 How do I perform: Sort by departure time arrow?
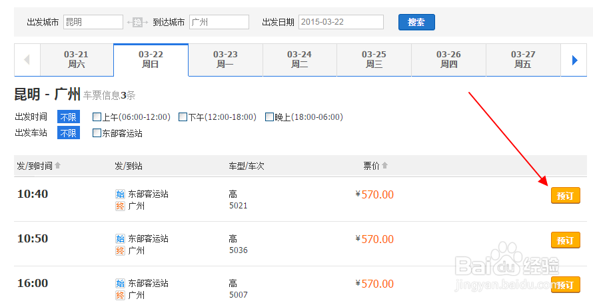(57, 166)
